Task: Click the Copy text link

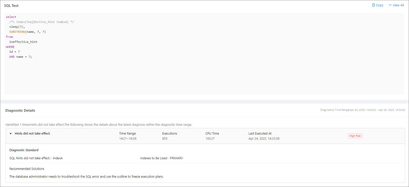Action: click(x=380, y=5)
